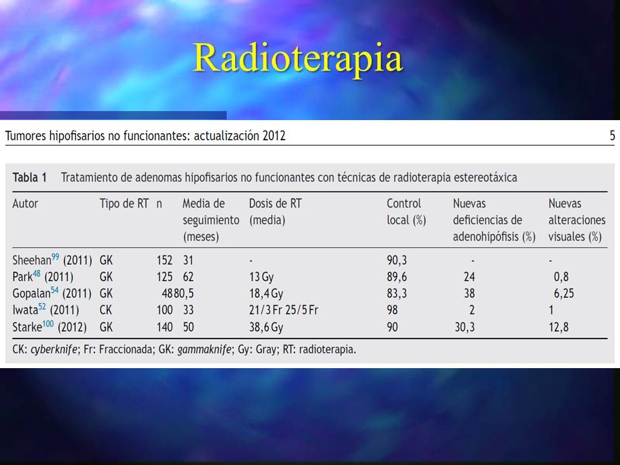Select 'Nuevas deficiencias de adenohipófisis (%)' header

pos(494,220)
